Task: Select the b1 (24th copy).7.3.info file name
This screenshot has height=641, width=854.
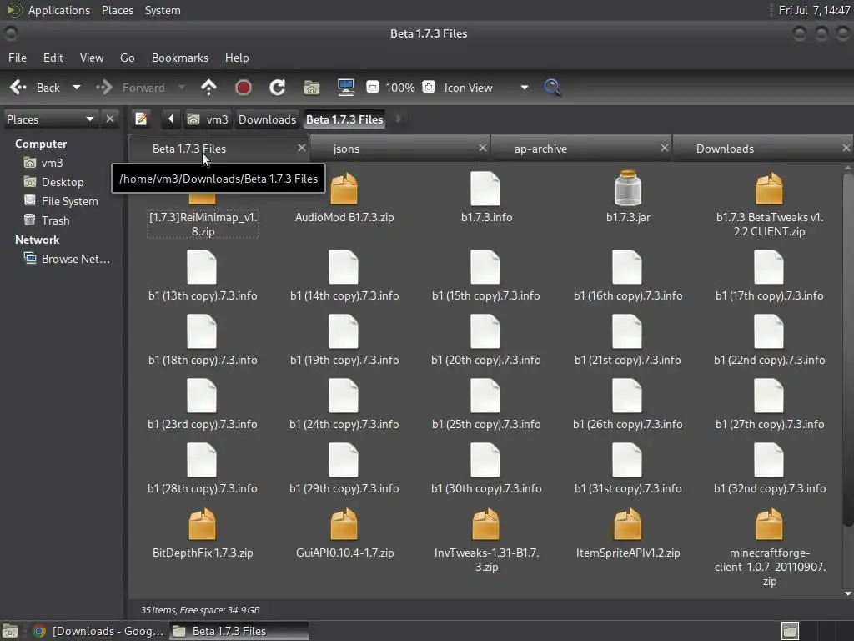Action: 344,424
